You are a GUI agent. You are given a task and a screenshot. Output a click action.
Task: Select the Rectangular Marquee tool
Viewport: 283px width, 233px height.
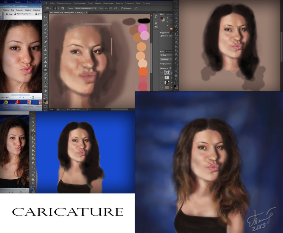(x=46, y=21)
